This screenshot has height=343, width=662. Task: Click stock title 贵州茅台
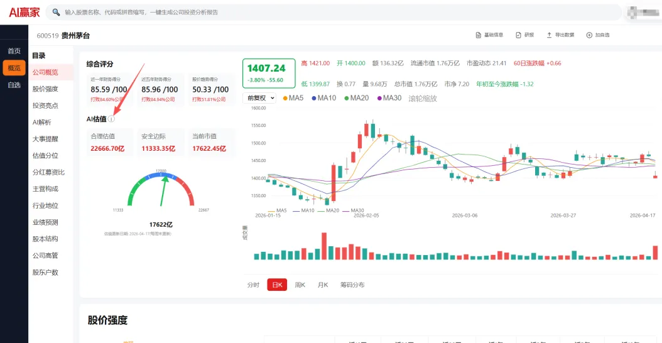pyautogui.click(x=75, y=36)
